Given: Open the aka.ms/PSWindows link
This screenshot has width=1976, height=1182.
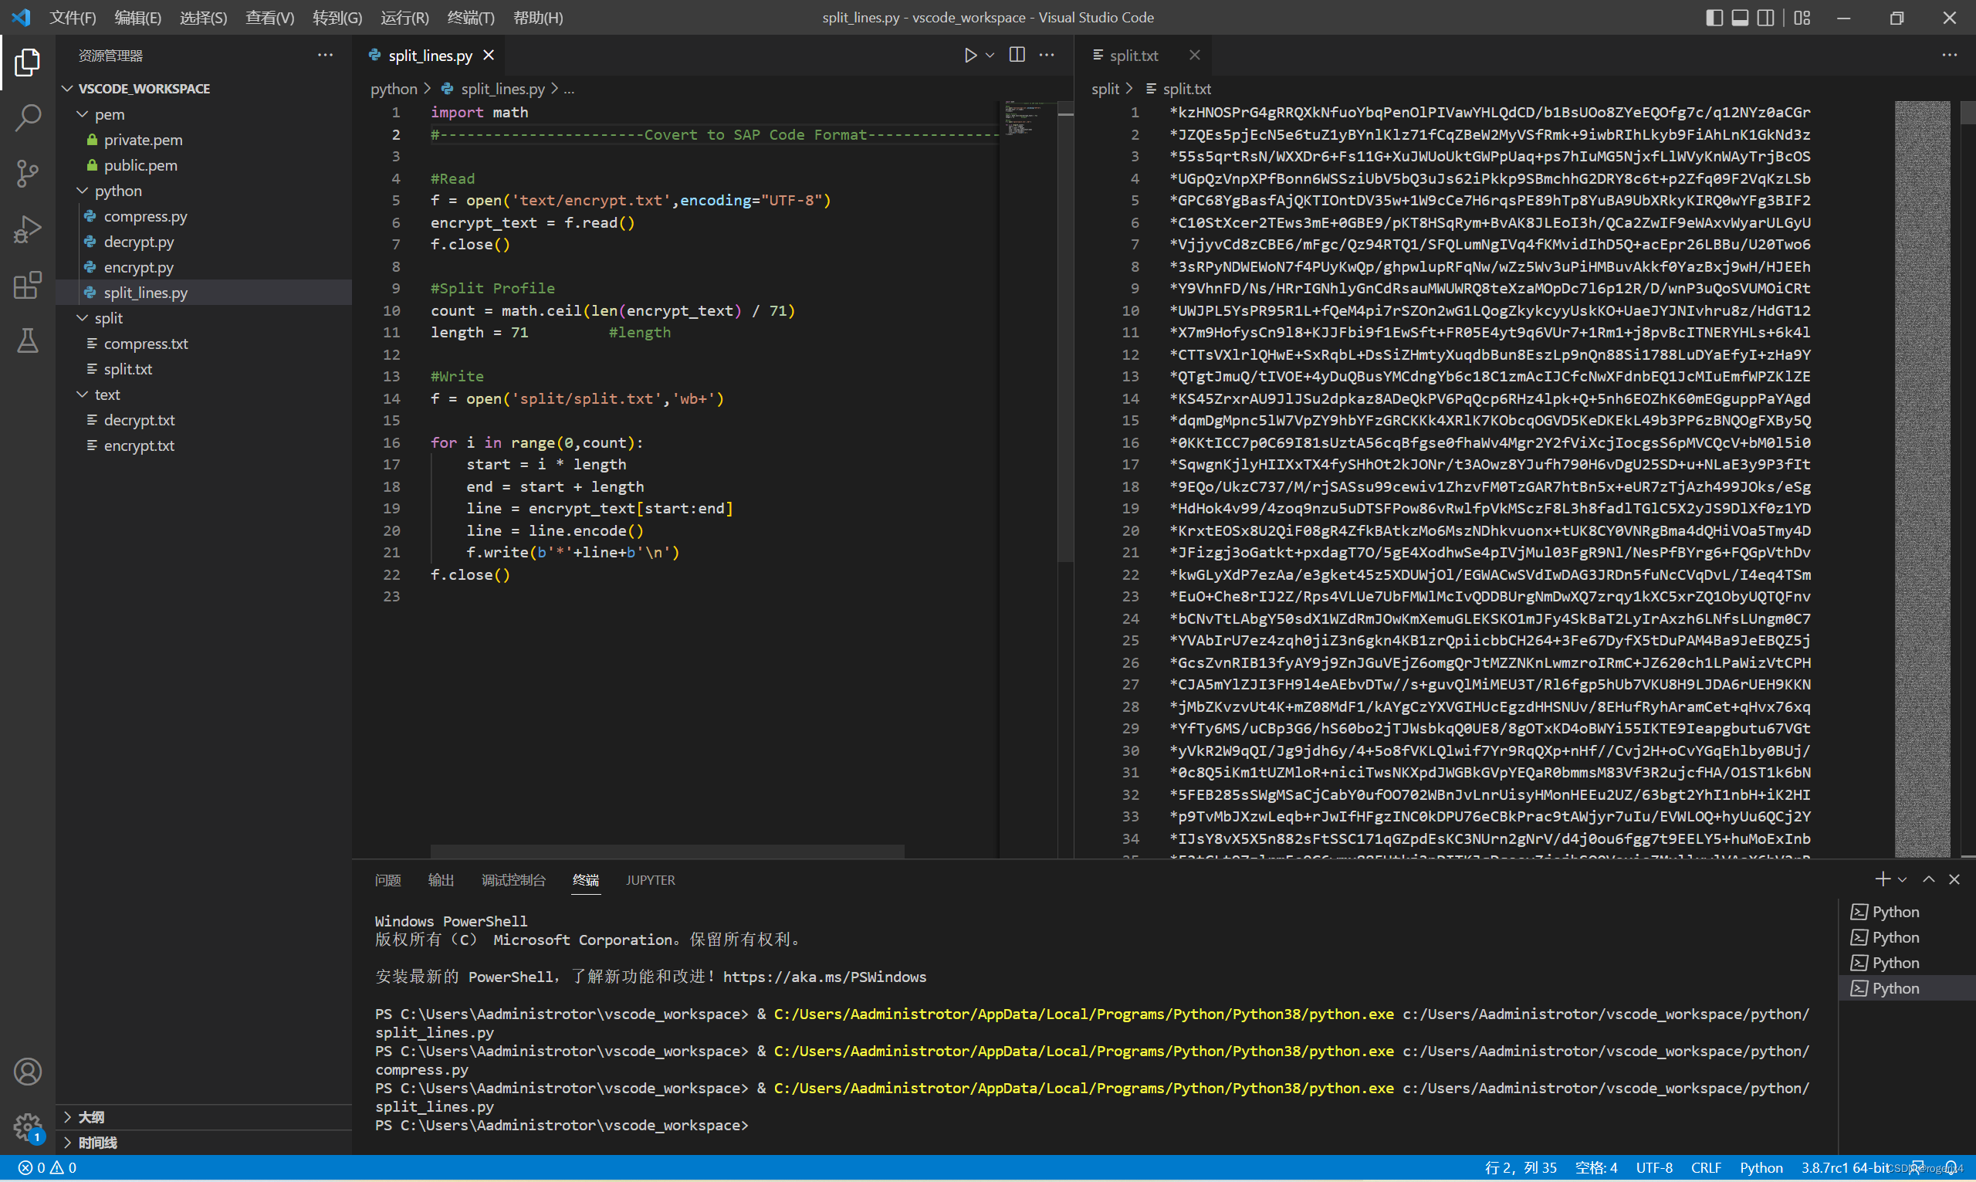Looking at the screenshot, I should click(824, 977).
